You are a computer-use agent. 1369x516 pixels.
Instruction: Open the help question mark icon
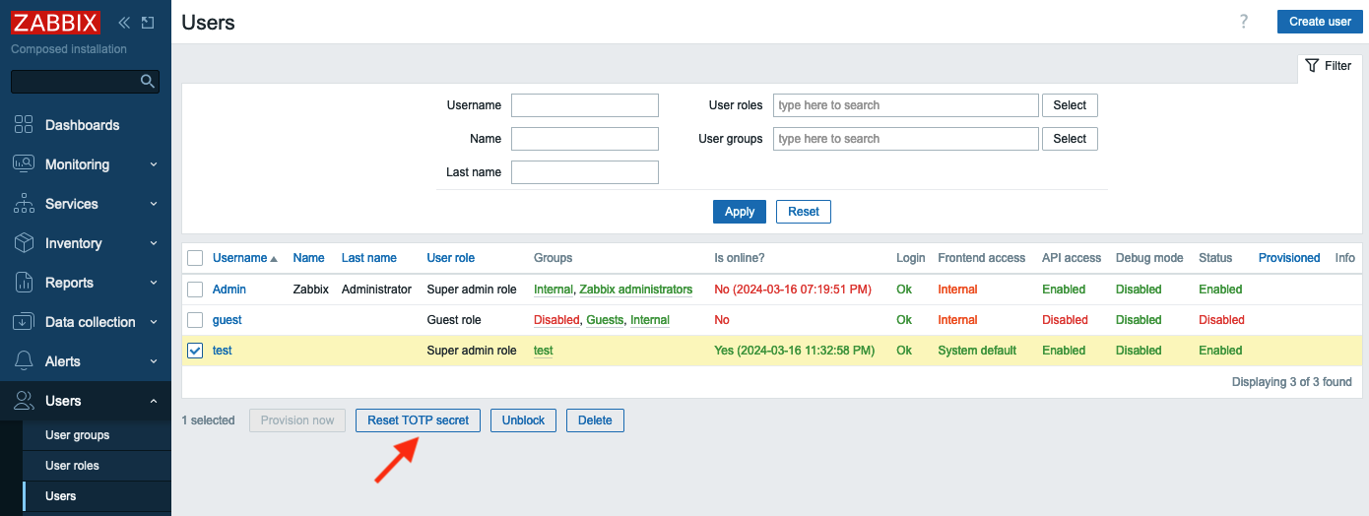pyautogui.click(x=1244, y=22)
